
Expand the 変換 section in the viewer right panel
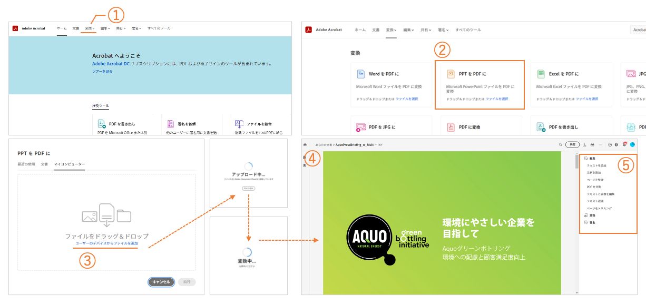click(x=593, y=215)
